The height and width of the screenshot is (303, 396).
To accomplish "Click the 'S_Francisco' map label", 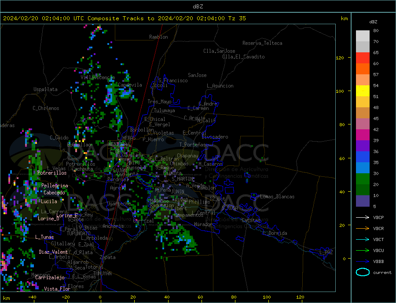I will (173, 80).
